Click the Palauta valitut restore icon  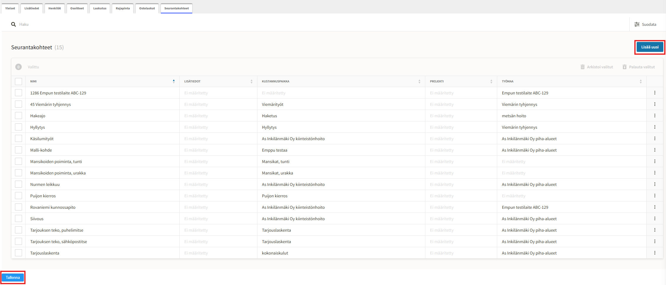tap(624, 67)
